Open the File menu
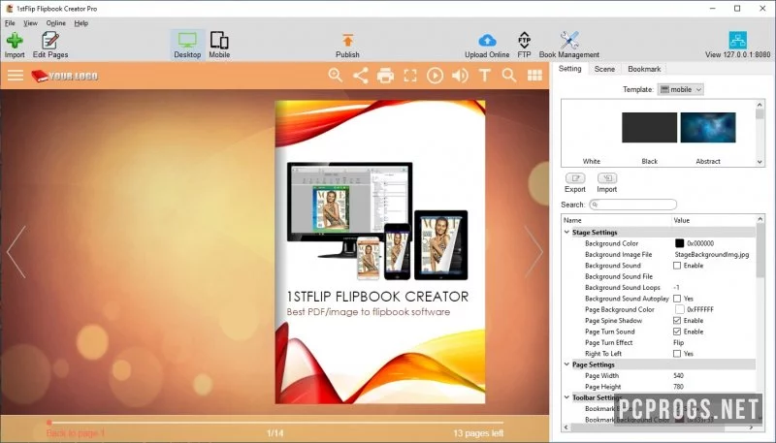776x443 pixels. click(x=10, y=22)
